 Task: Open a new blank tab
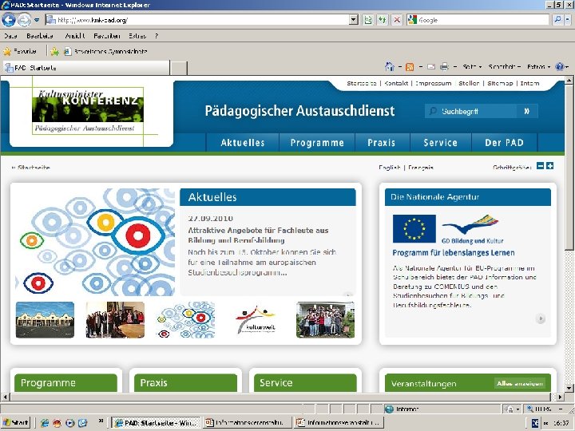179,68
